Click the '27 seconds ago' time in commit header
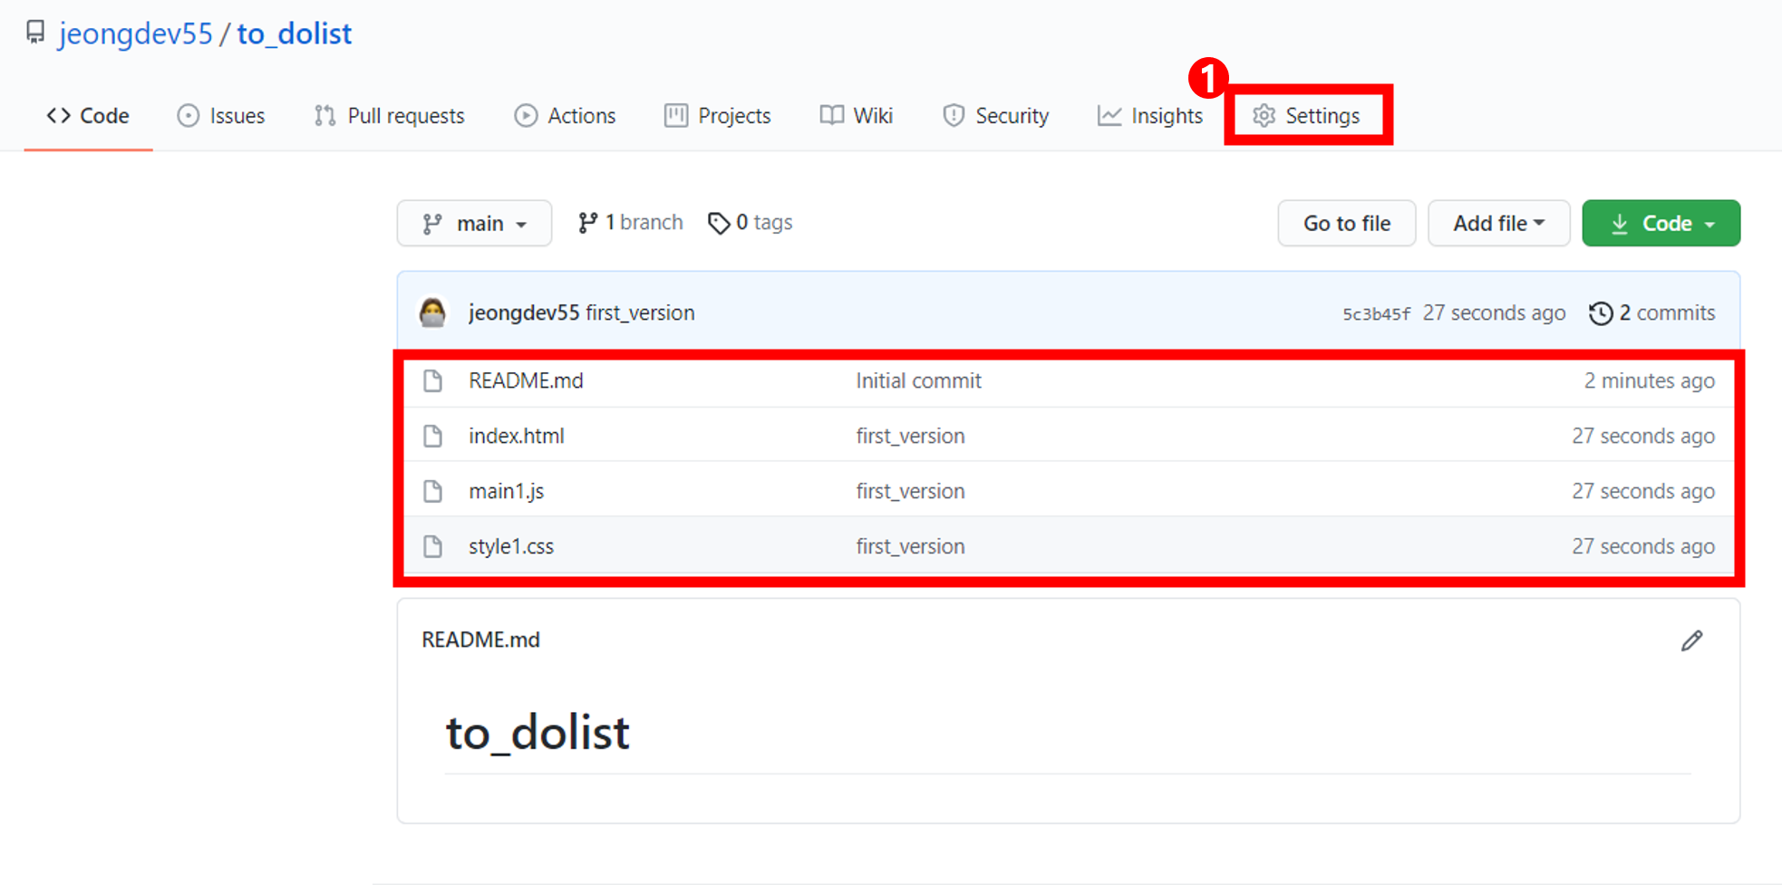 pos(1494,313)
